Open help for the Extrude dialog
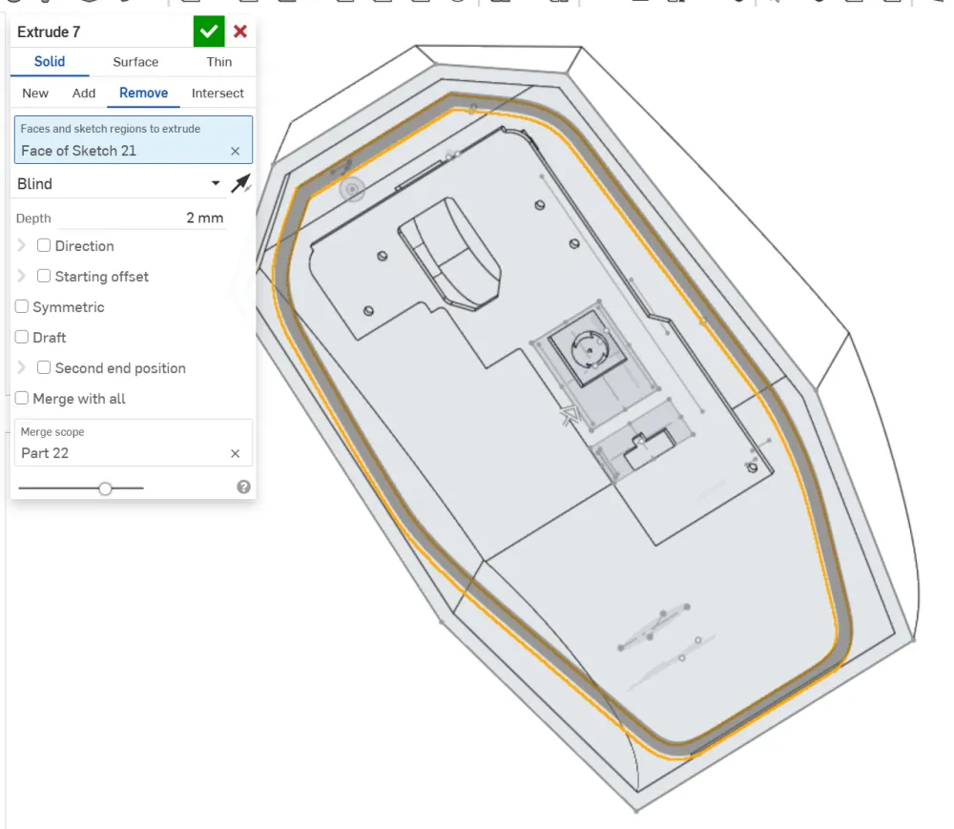Screen dimensions: 954x829 [243, 487]
